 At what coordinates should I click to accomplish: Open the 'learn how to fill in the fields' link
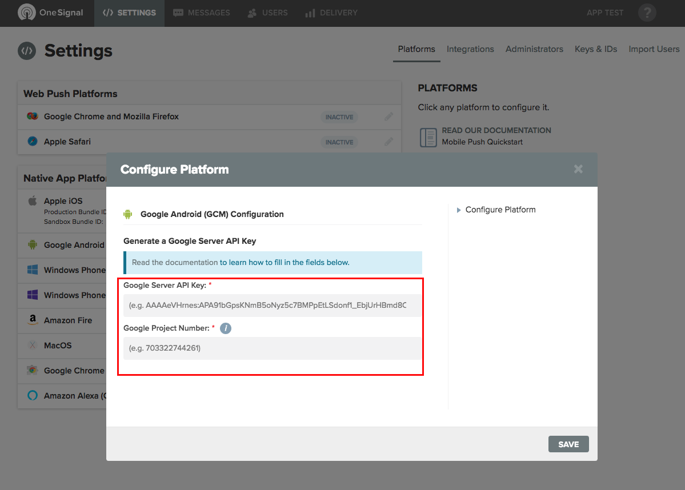pyautogui.click(x=285, y=263)
